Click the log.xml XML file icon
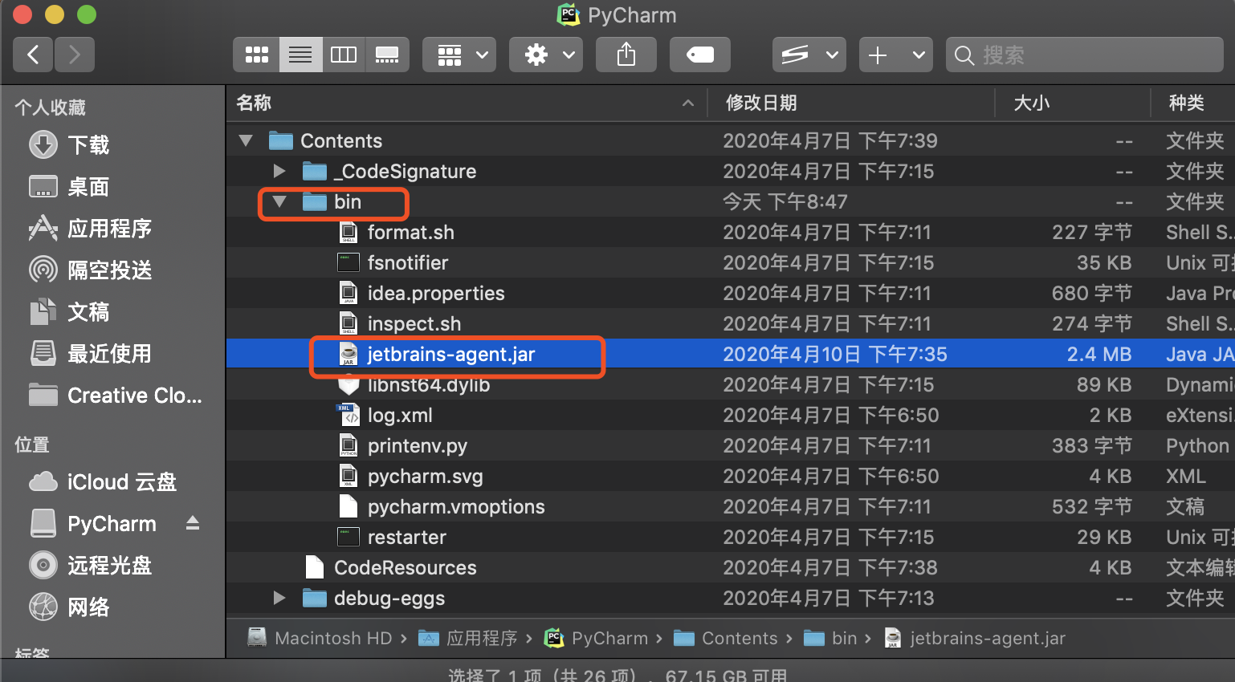The width and height of the screenshot is (1235, 682). point(348,416)
